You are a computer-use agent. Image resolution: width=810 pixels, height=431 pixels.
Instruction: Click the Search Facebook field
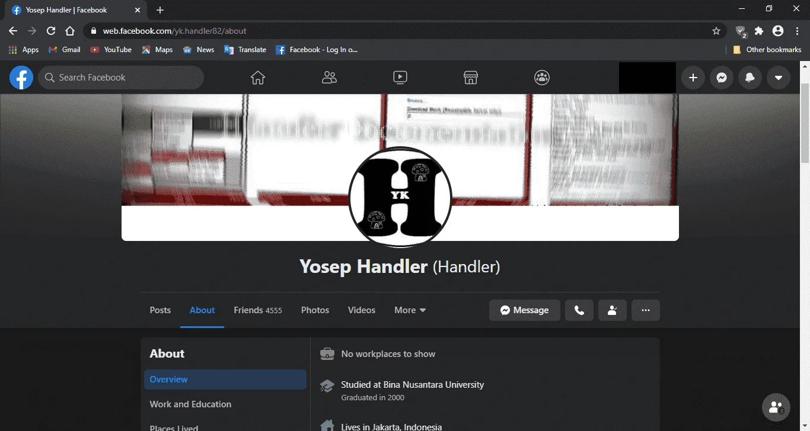pyautogui.click(x=121, y=78)
